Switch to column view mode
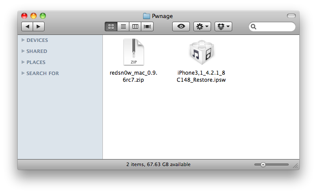This screenshot has height=194, width=317. click(135, 27)
